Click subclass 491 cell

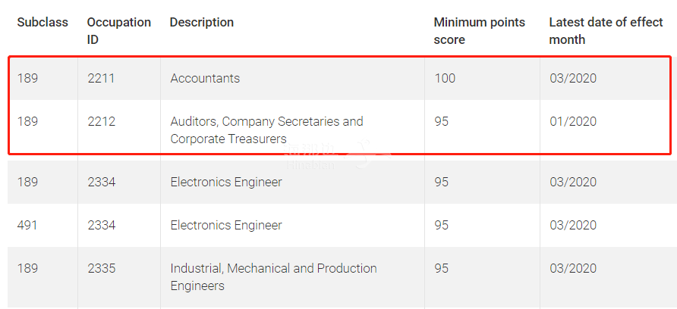pyautogui.click(x=27, y=225)
